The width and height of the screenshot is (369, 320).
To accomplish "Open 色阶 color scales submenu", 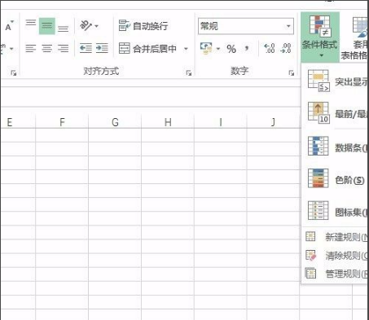I will coord(335,179).
